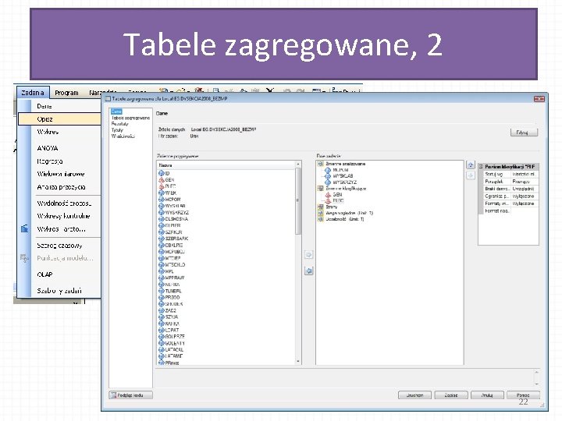This screenshot has height=421, width=562.
Task: Click the Wagi względne role icon
Action: [321, 213]
